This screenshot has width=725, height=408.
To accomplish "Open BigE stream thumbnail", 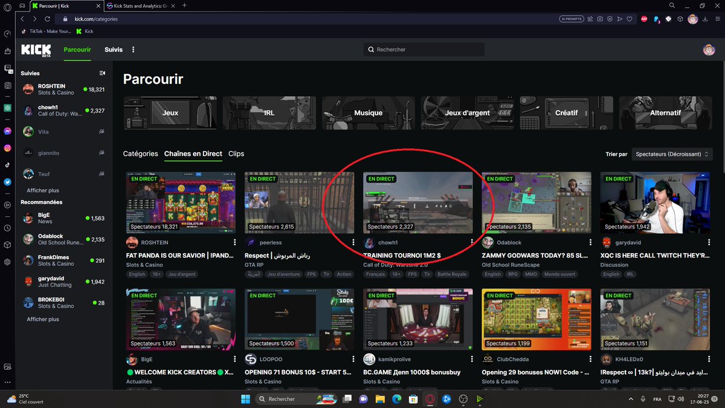I will (x=179, y=319).
